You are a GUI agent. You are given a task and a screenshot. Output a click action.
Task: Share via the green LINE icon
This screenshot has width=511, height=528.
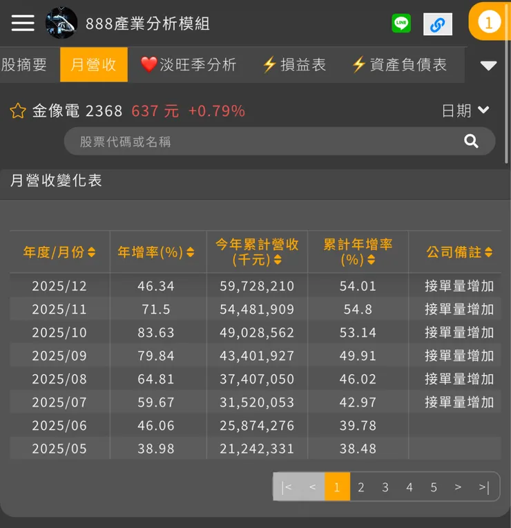point(401,23)
